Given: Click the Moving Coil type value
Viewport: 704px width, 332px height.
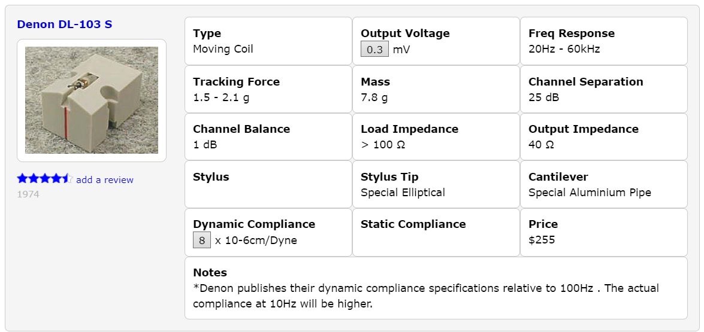Looking at the screenshot, I should click(223, 49).
